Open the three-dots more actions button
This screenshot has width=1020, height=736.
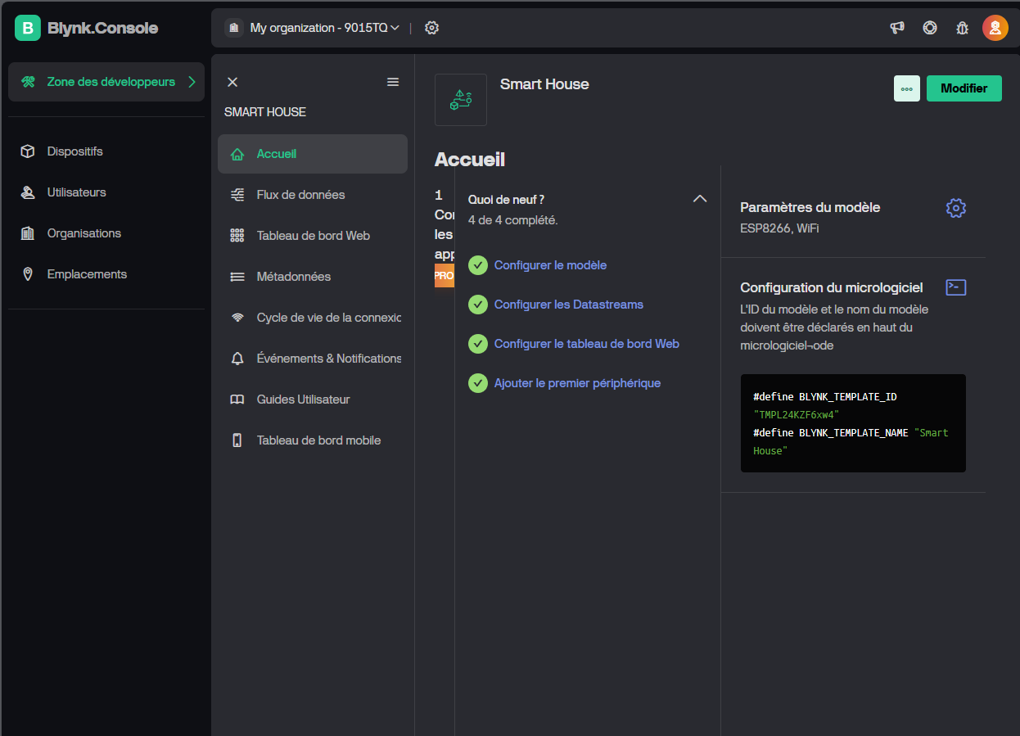[x=907, y=88]
